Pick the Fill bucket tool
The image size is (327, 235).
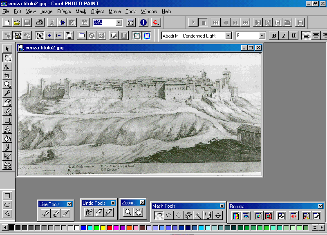[x=7, y=139]
